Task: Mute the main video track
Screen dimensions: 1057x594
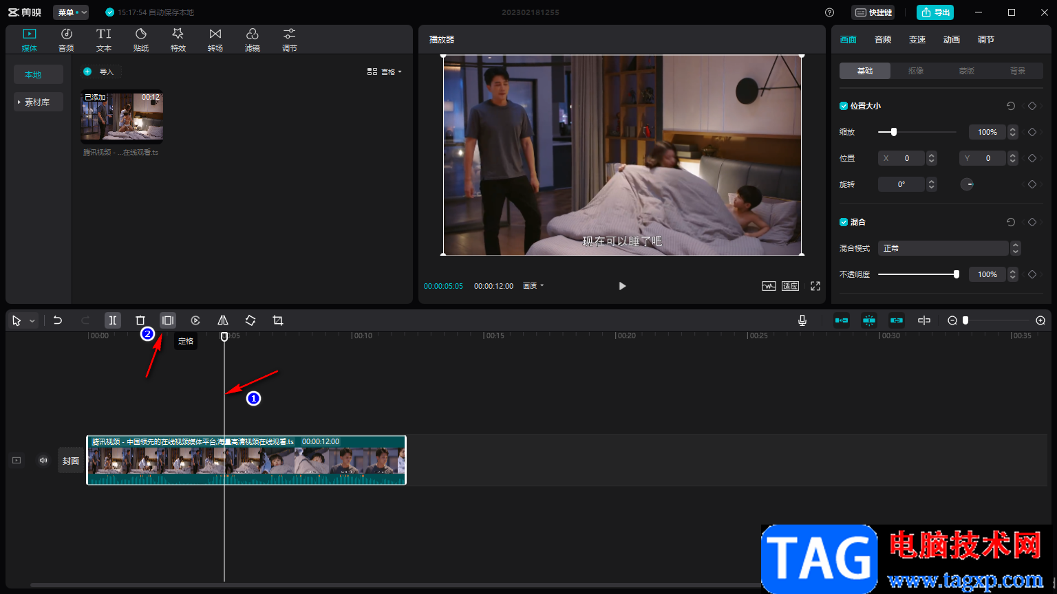Action: 43,461
